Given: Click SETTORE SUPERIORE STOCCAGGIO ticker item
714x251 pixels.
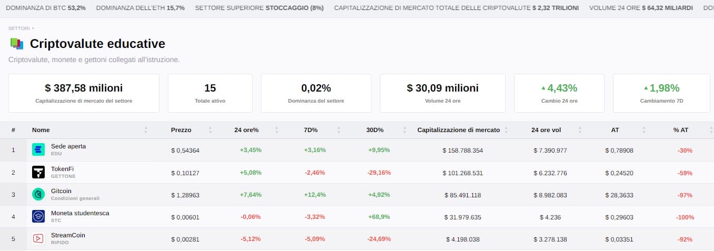Looking at the screenshot, I should coord(259,8).
